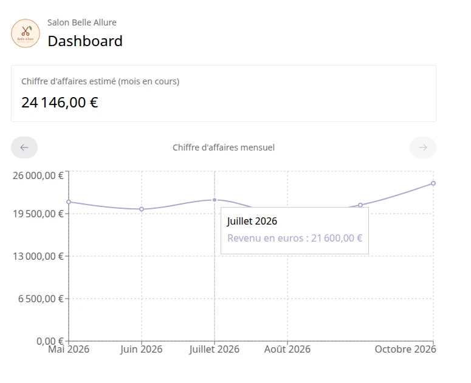Click the 'Juillet 2026' tooltip heading
471x383 pixels.
tap(252, 221)
